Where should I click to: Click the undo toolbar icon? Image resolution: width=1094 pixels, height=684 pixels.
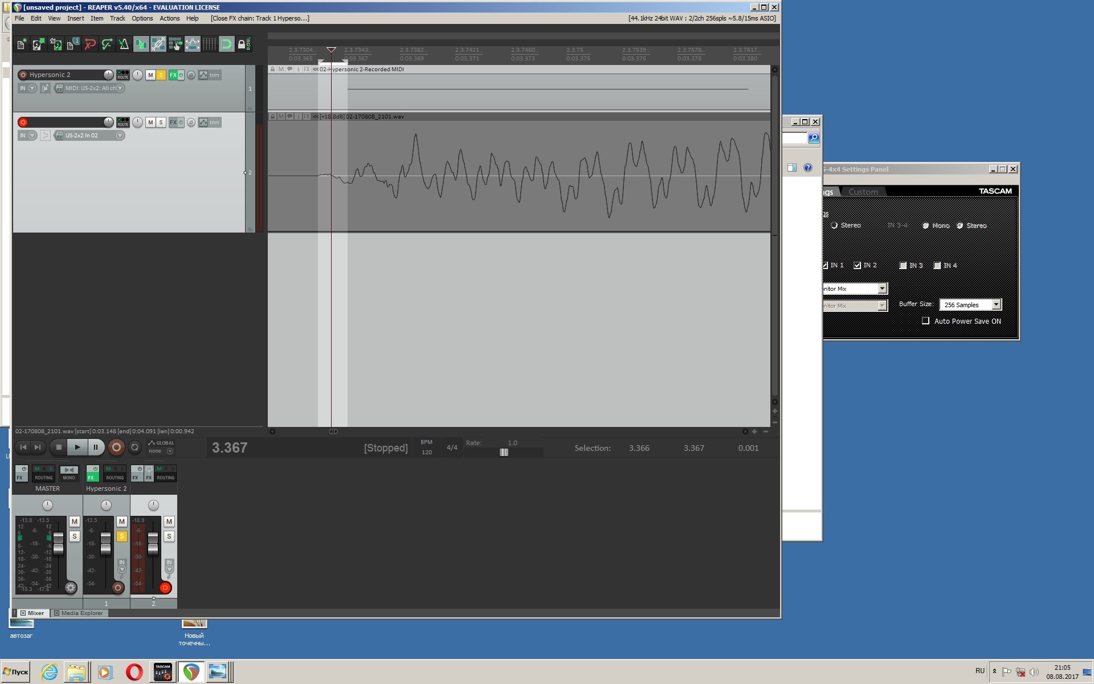89,44
